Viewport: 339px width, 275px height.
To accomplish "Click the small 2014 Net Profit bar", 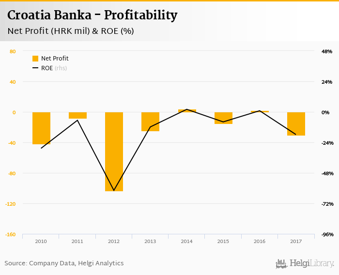I will coord(187,111).
